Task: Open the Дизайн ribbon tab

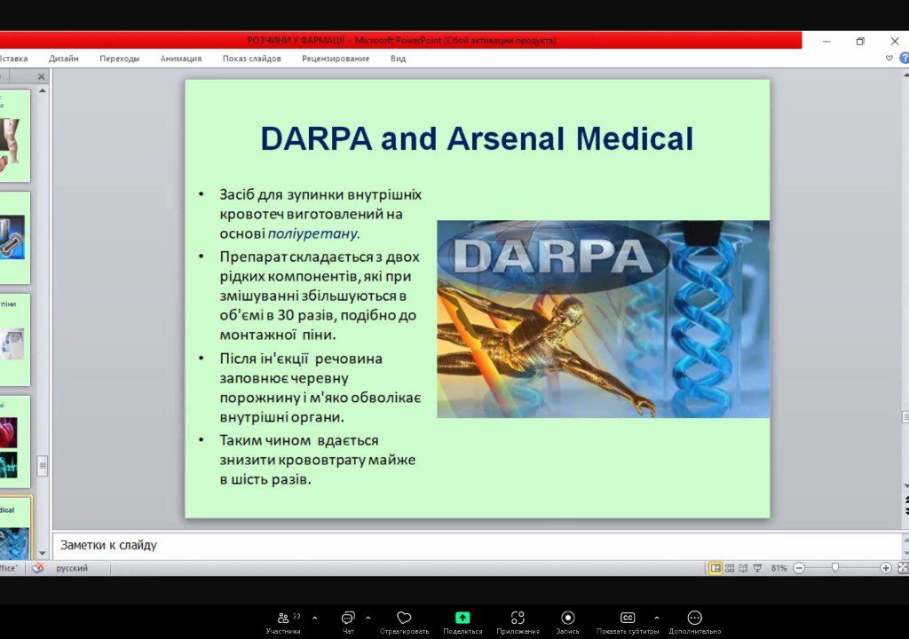Action: [64, 59]
